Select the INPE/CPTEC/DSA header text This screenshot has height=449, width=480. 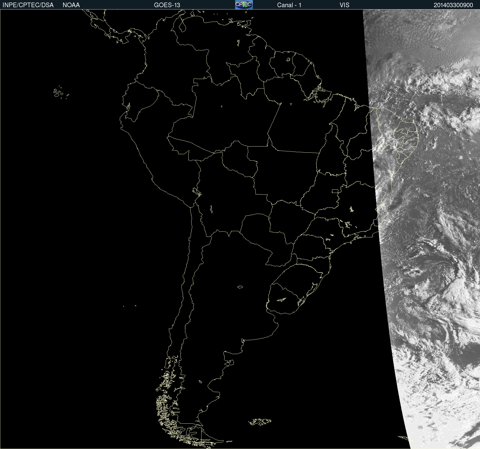[x=28, y=5]
